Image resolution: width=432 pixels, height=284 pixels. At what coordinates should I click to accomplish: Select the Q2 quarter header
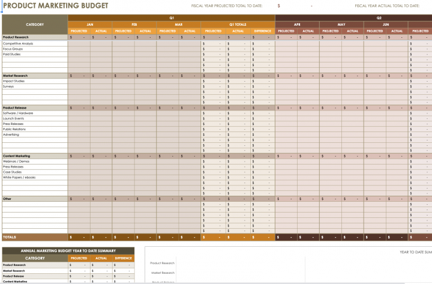click(379, 18)
